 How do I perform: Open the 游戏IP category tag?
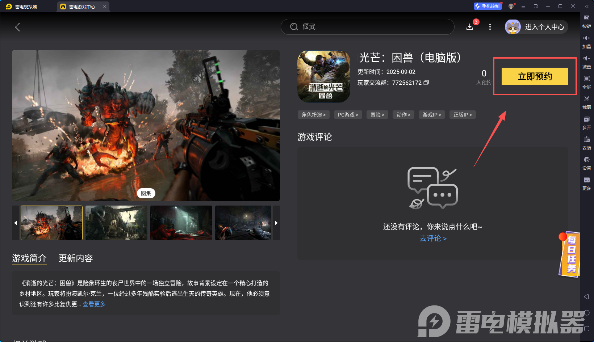coord(432,115)
